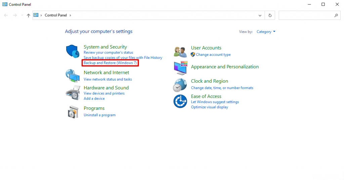Click the Add a device link
This screenshot has width=344, height=180.
(x=94, y=99)
